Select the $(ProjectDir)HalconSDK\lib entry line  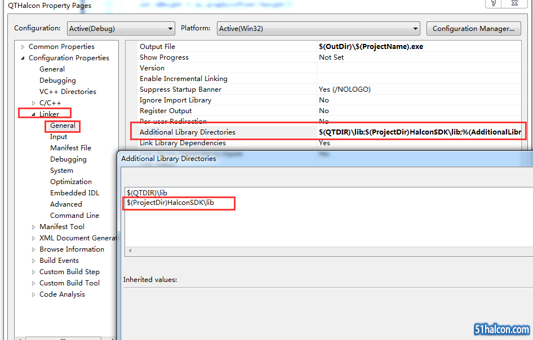[x=170, y=203]
